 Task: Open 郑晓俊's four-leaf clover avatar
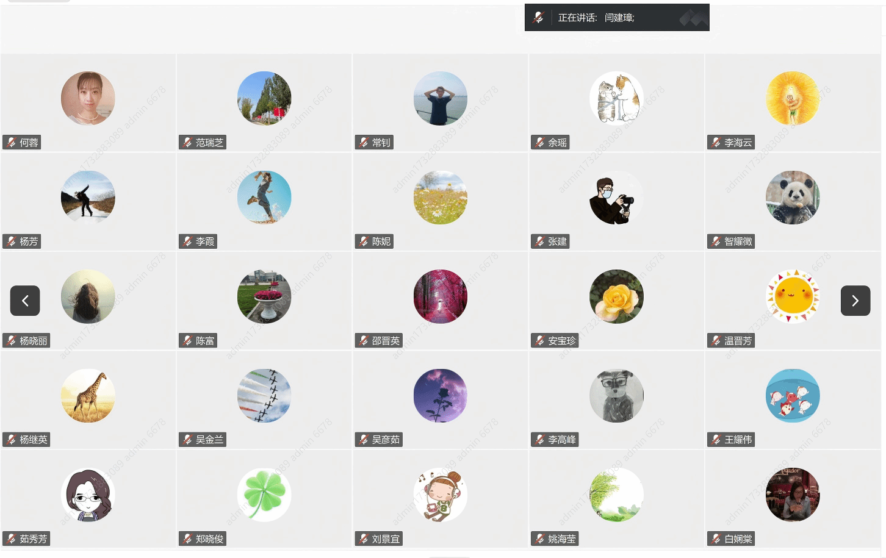264,495
